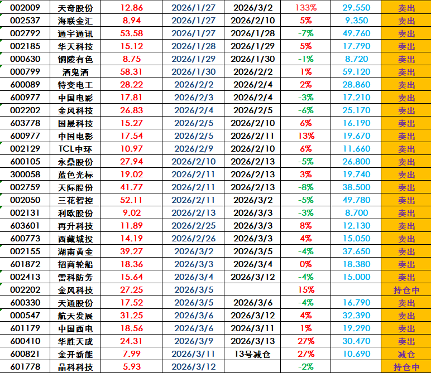
Task: Select the 13号减仓 note cell
Action: pos(252,355)
